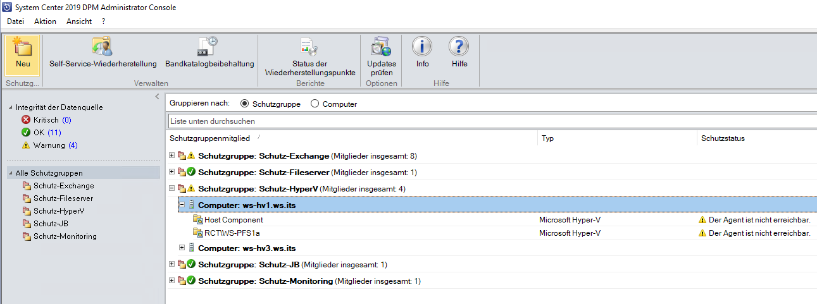Open the Datei menu
Image resolution: width=817 pixels, height=304 pixels.
tap(15, 21)
